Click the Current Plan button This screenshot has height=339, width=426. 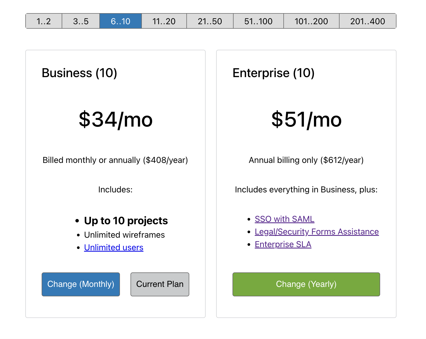(x=159, y=284)
